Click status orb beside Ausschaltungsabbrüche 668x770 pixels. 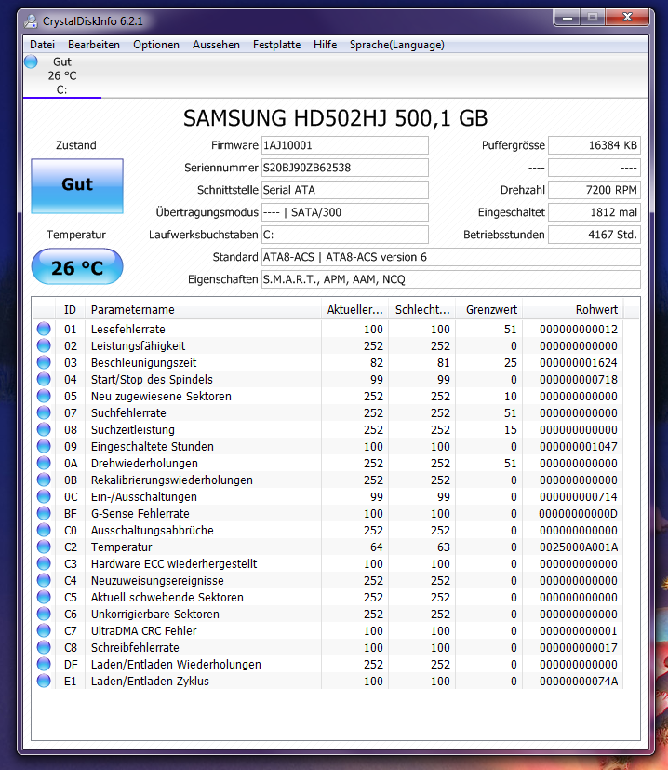pos(44,530)
